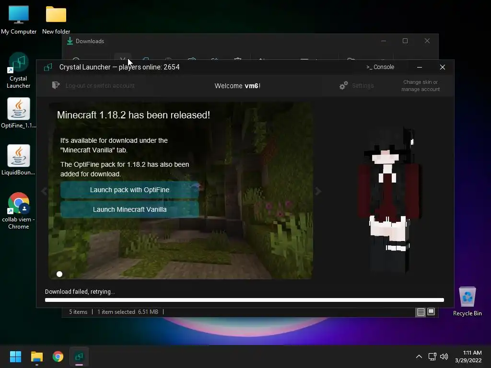
Task: Go to previous news slide arrow
Action: [44, 191]
